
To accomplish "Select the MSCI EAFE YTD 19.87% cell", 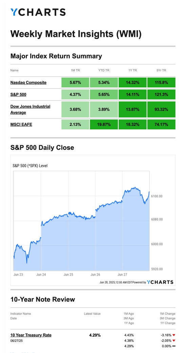I will tap(104, 124).
